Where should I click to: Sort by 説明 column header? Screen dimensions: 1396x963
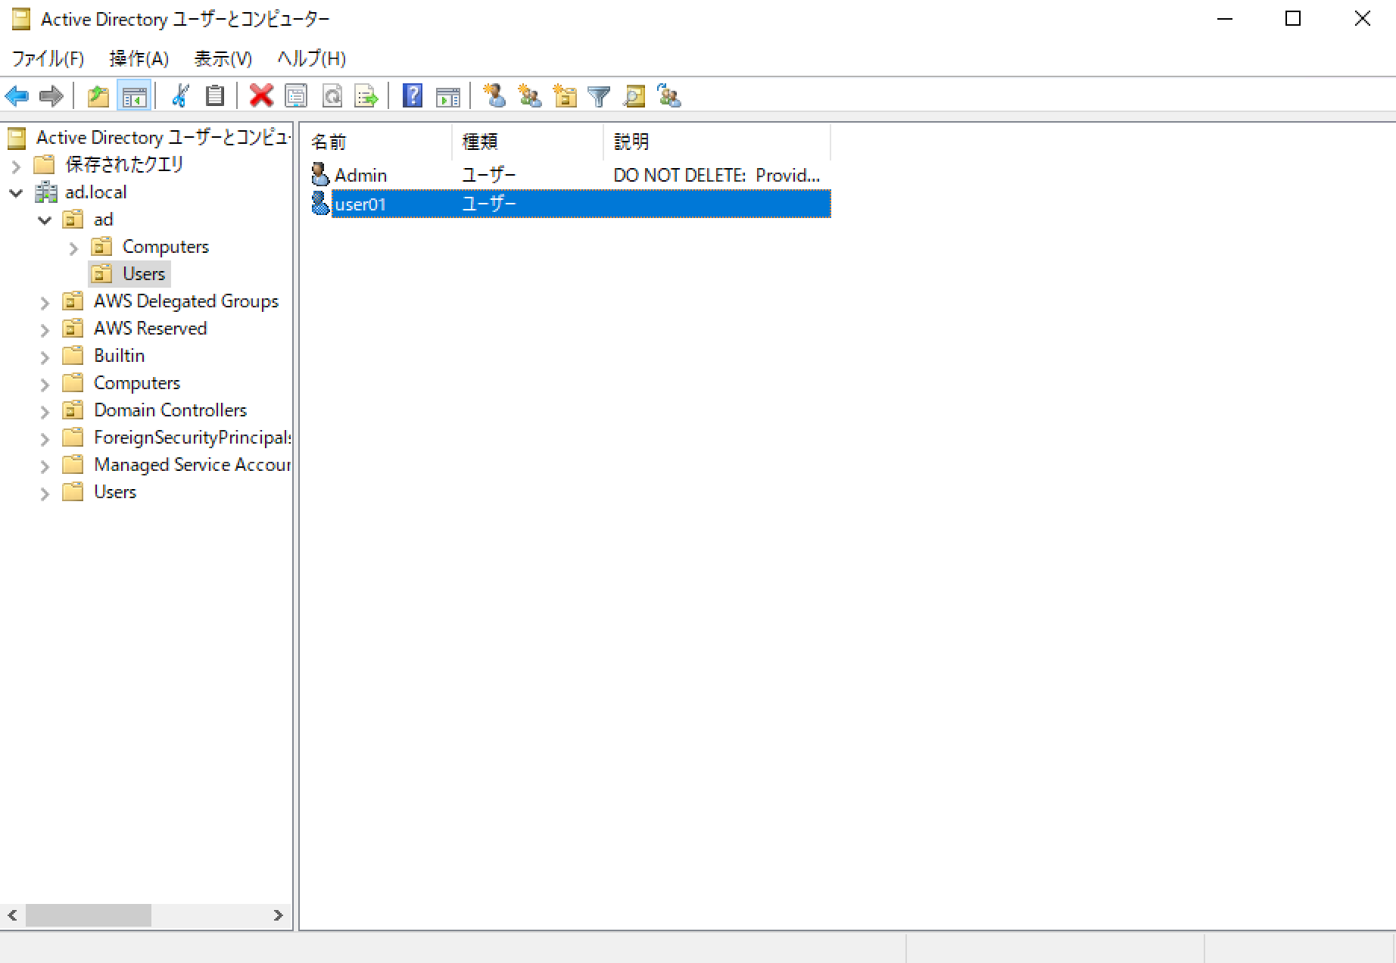pos(717,142)
